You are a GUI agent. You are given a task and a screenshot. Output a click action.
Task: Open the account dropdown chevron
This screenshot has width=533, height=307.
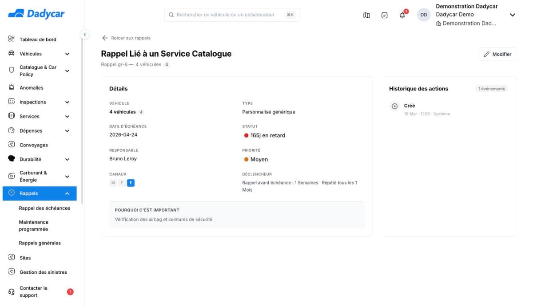(x=512, y=15)
